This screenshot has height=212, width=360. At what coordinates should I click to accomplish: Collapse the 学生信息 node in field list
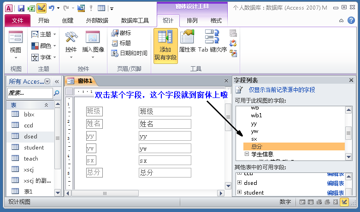coord(247,154)
